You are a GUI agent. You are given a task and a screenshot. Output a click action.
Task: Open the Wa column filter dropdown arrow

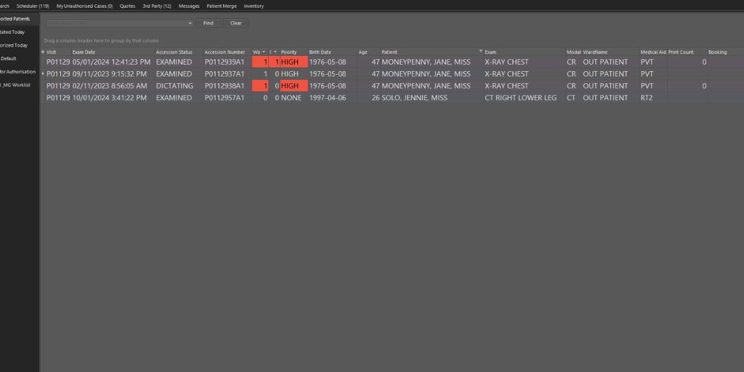[x=264, y=52]
